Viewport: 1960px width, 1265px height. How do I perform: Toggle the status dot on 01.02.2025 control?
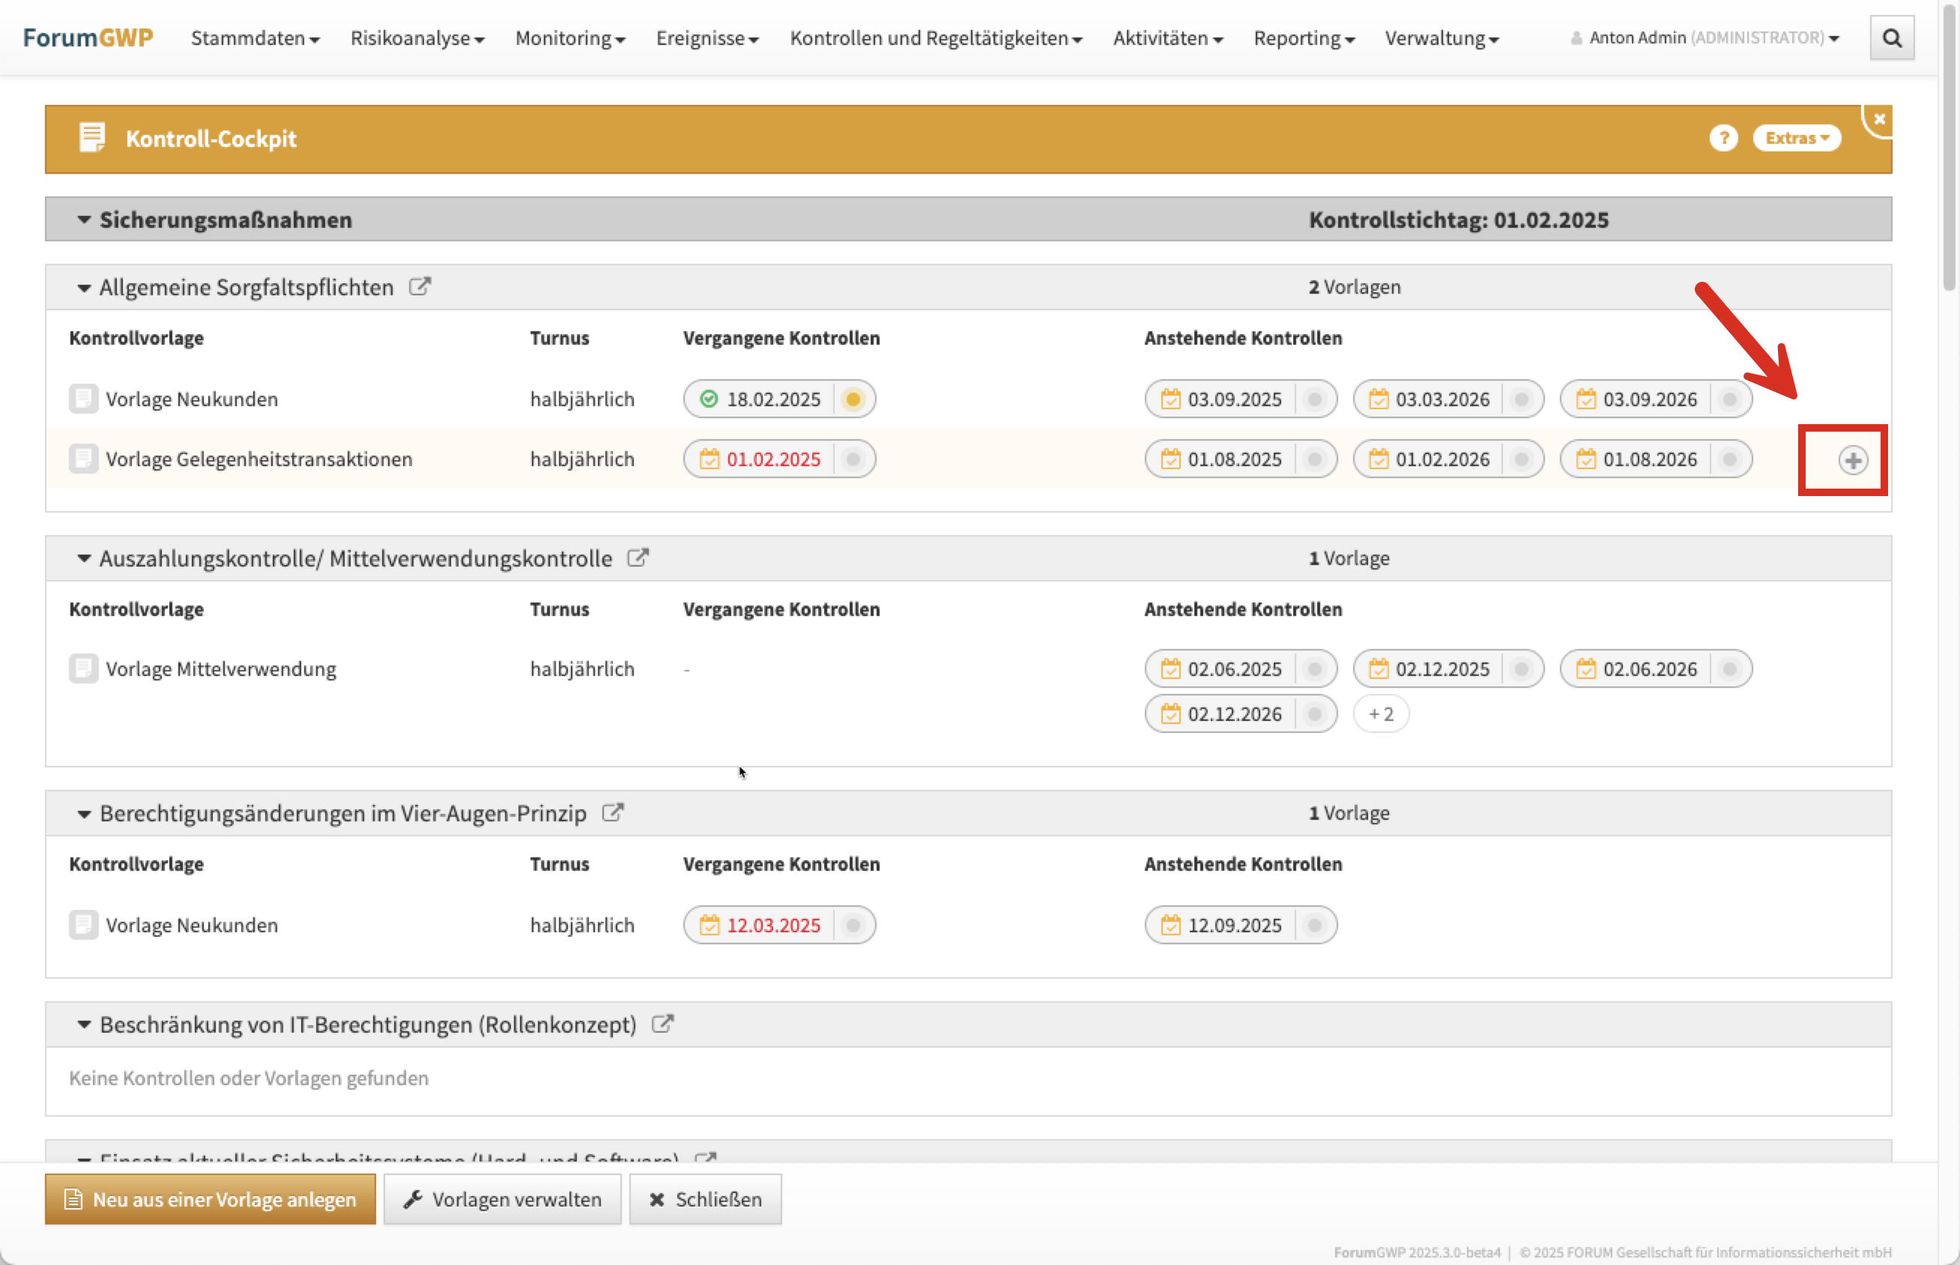tap(853, 459)
